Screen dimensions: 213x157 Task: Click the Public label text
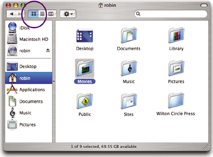(85, 114)
